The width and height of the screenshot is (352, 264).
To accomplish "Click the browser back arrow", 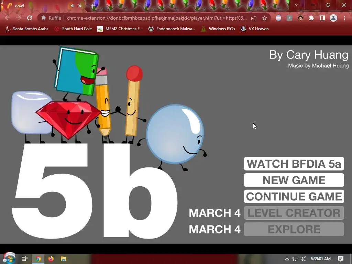I will click(x=8, y=18).
